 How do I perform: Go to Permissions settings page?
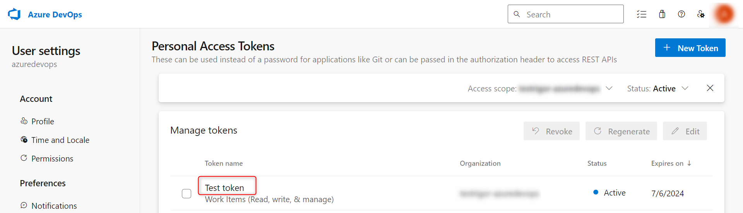coord(52,159)
